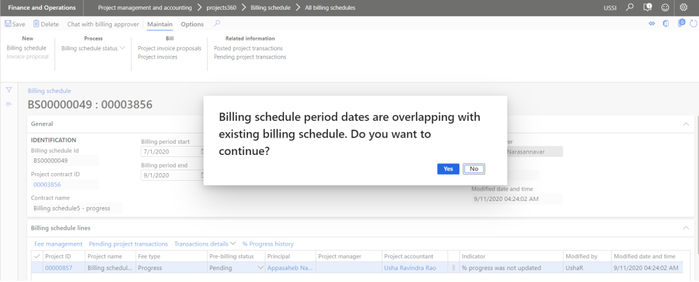Click No in the overlap dialog
This screenshot has height=282, width=699.
click(473, 168)
